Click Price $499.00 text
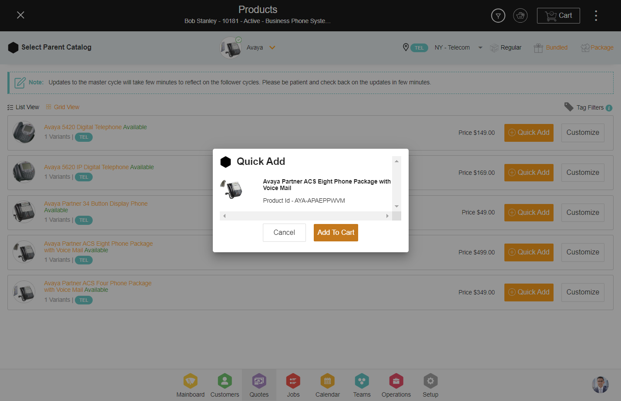This screenshot has width=621, height=401. [x=477, y=252]
